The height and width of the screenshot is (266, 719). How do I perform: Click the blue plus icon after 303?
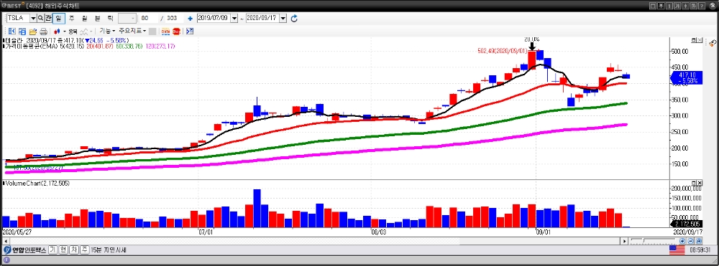point(190,19)
